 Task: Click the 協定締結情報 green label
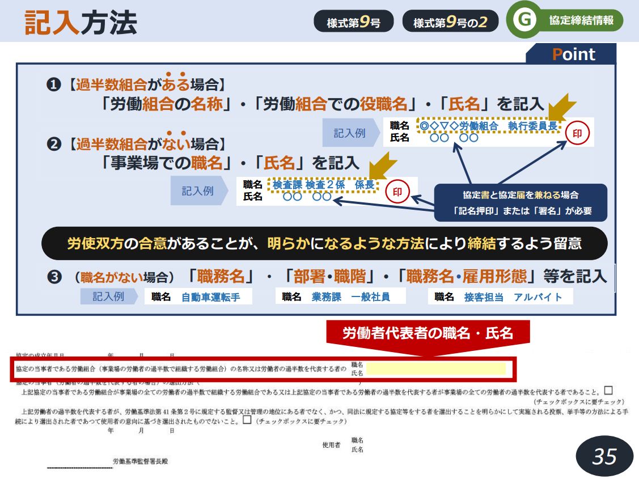point(581,20)
